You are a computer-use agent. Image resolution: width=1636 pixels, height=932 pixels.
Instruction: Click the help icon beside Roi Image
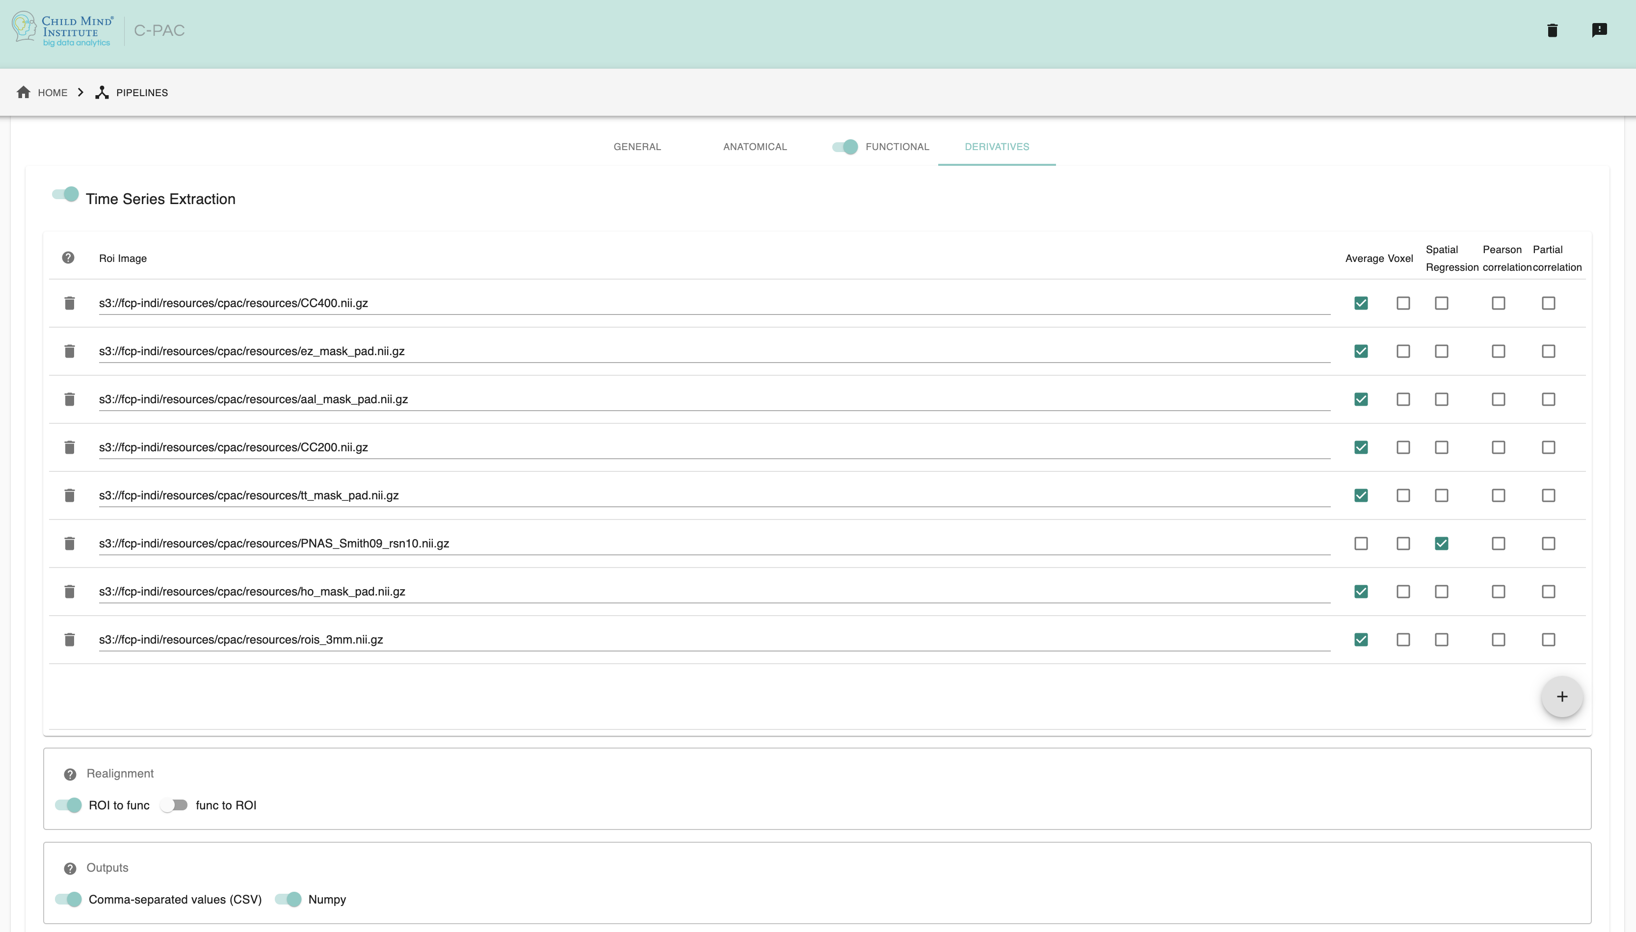(68, 258)
